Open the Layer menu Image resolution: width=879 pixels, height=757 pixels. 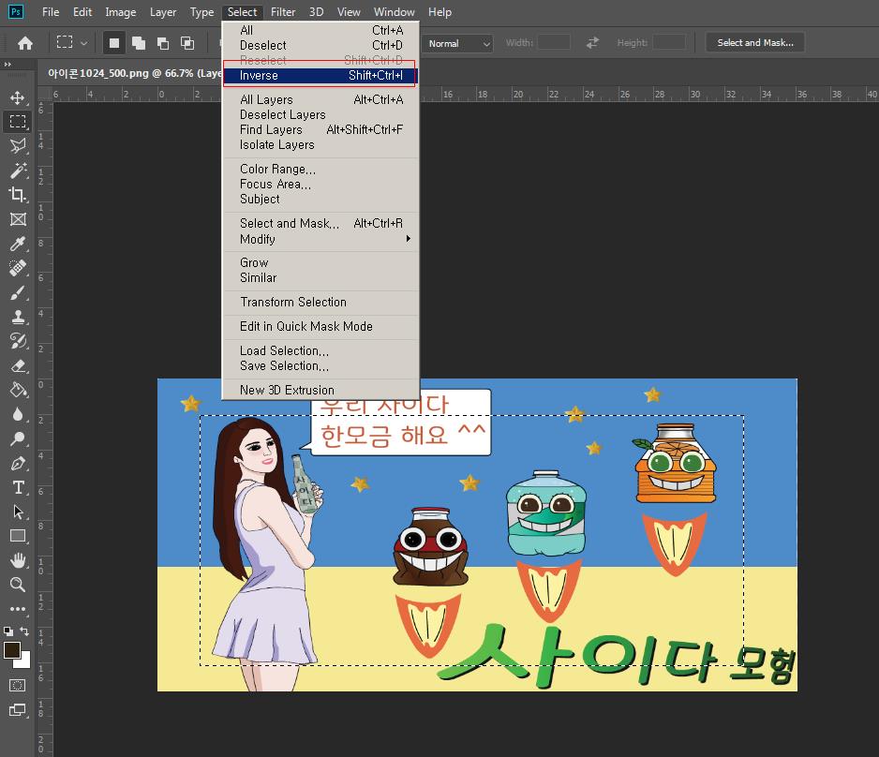point(163,12)
